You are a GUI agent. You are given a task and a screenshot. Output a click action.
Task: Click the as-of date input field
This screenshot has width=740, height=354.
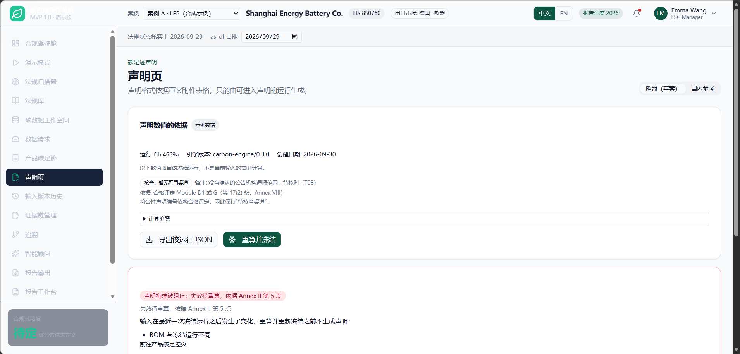[271, 37]
